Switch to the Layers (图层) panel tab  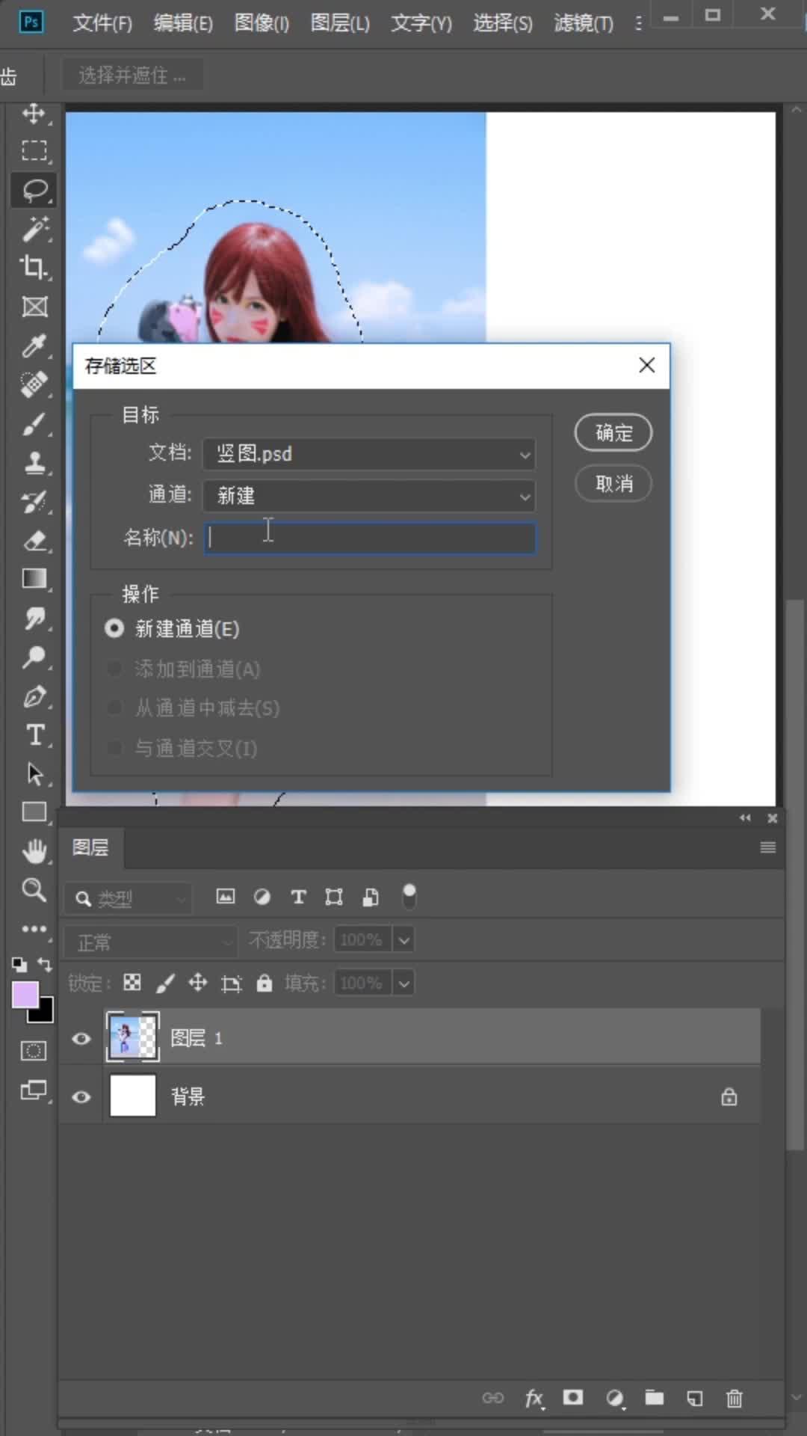pyautogui.click(x=90, y=847)
